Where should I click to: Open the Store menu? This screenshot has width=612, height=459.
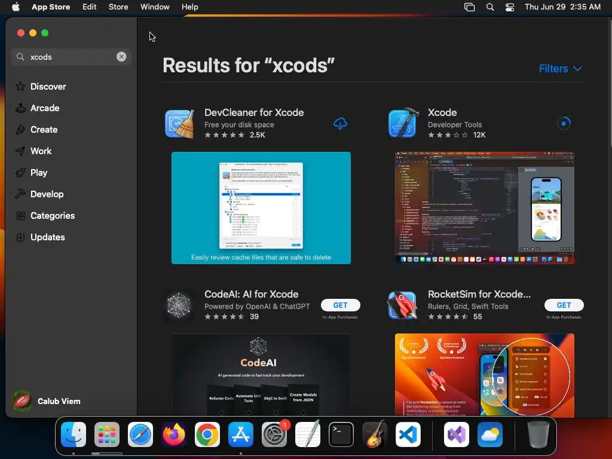(118, 7)
